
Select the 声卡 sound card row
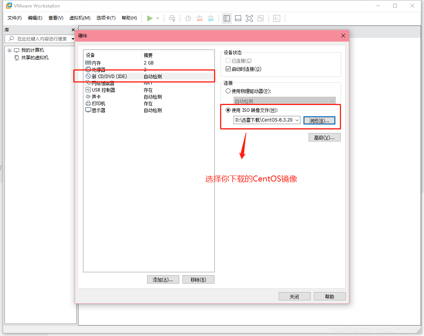tap(149, 97)
